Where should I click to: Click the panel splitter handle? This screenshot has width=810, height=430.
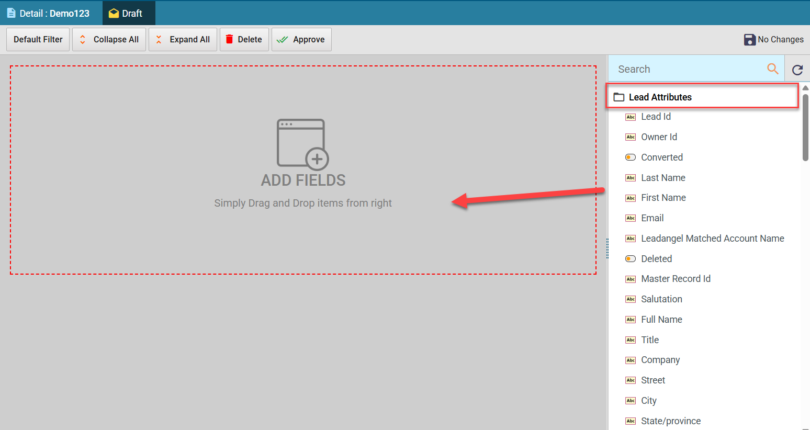coord(607,248)
